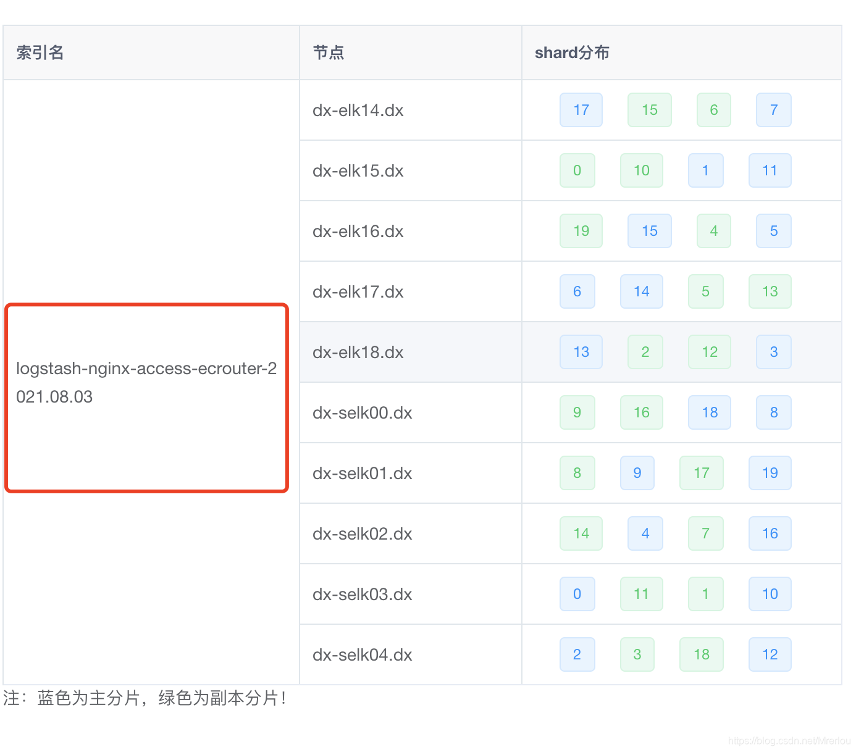
Task: Click blue shard 12 on dx-selk04.dx
Action: click(770, 654)
